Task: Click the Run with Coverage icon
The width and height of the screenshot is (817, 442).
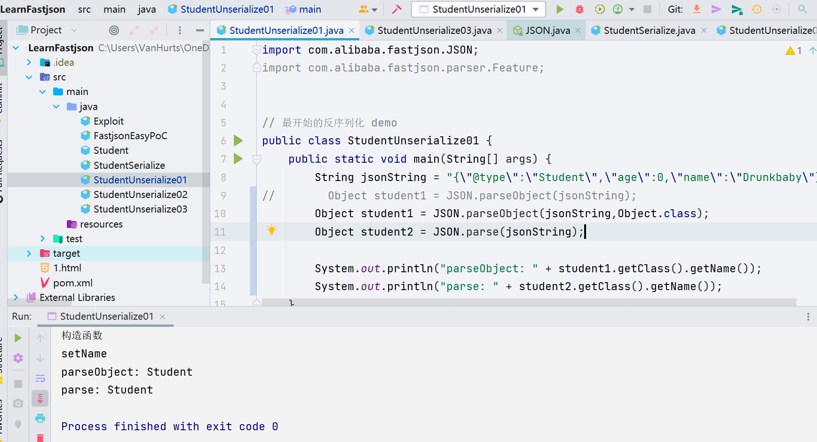Action: click(x=599, y=9)
